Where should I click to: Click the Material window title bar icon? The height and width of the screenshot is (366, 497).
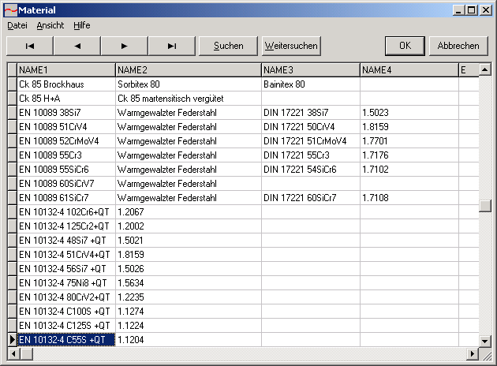point(10,9)
